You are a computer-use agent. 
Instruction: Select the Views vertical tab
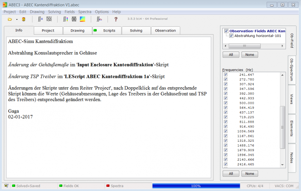(292, 99)
